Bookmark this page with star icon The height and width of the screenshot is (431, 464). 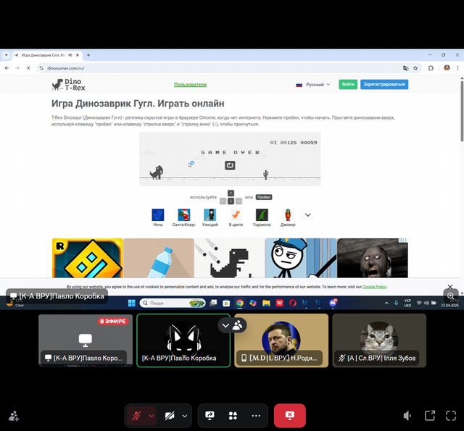[415, 68]
